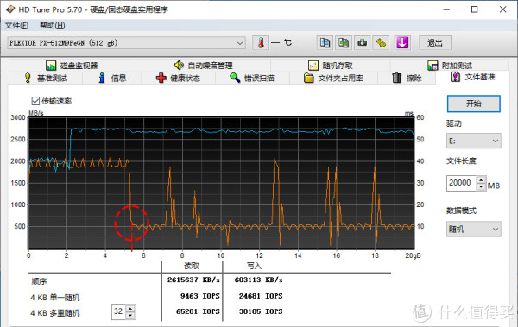Open the 帮助(H) menu
Screen dimensions: 518x327
tap(52, 25)
